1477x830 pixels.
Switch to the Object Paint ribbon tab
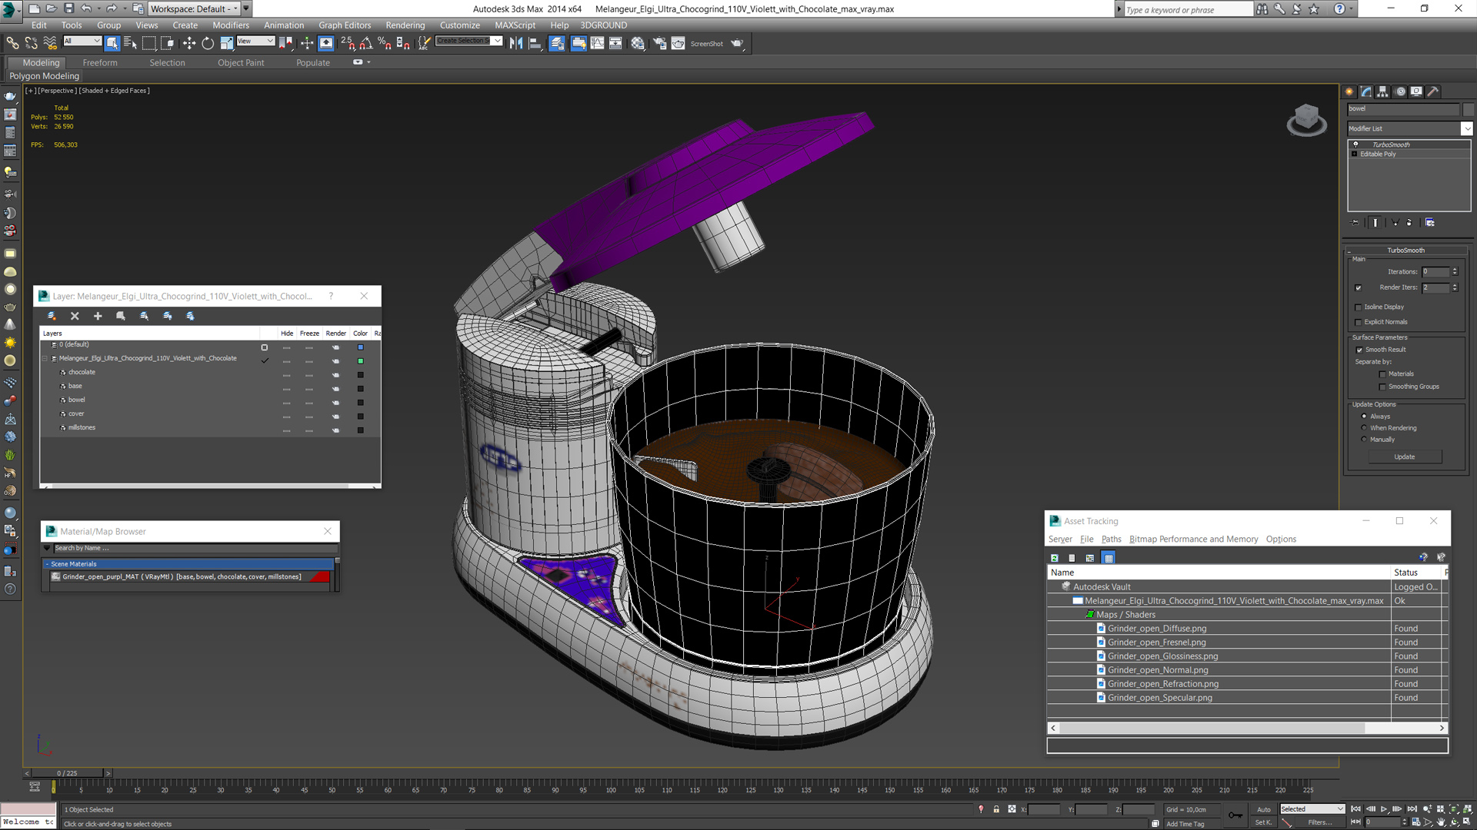[241, 62]
